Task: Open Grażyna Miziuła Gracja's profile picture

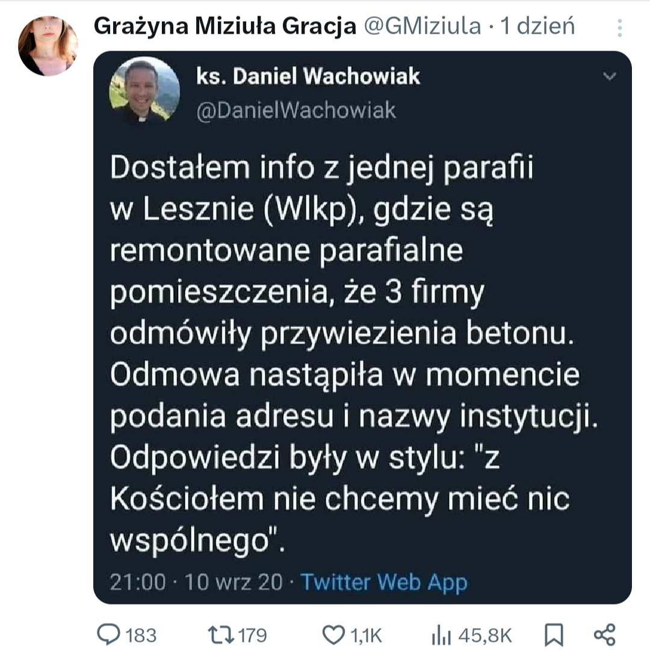Action: click(x=48, y=46)
